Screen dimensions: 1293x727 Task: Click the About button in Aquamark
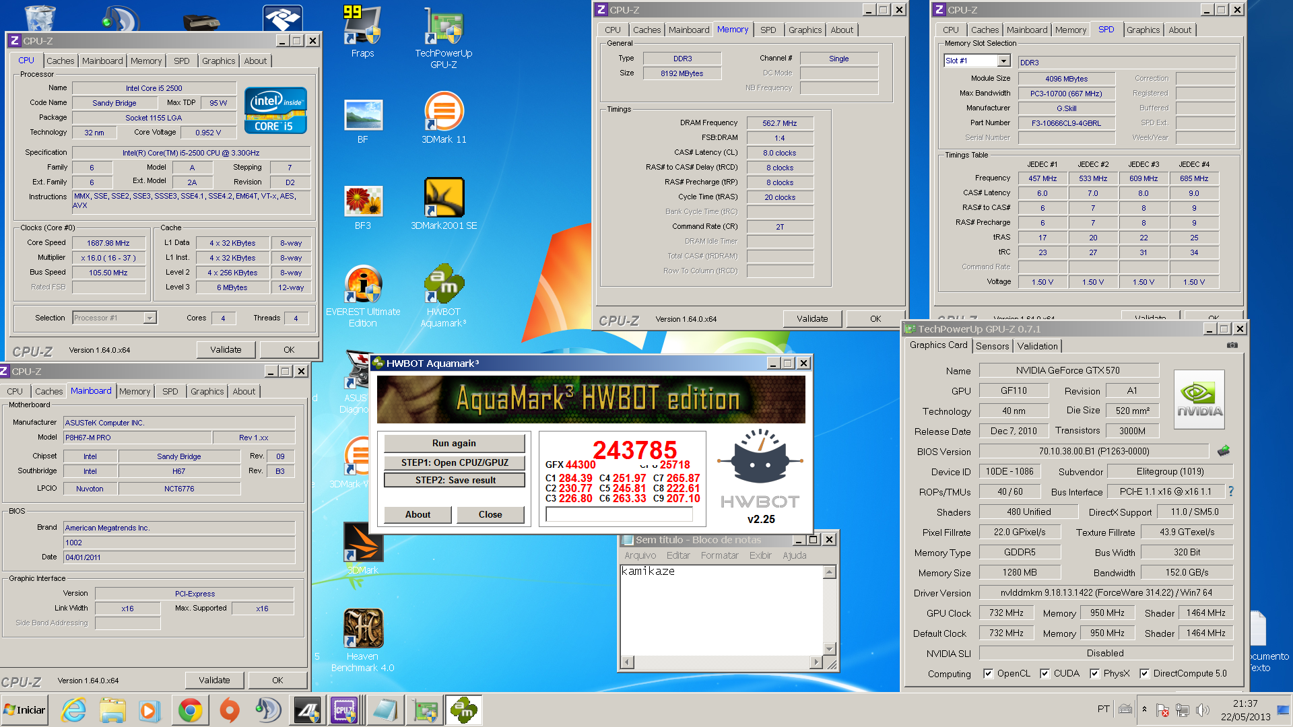(418, 514)
